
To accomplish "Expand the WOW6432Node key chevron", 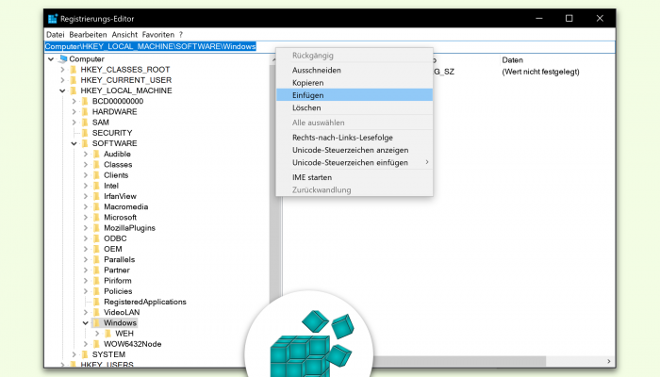I will point(86,344).
